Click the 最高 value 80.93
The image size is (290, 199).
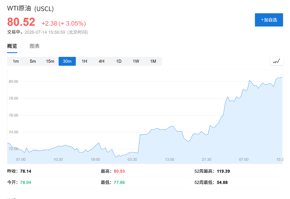[119, 171]
